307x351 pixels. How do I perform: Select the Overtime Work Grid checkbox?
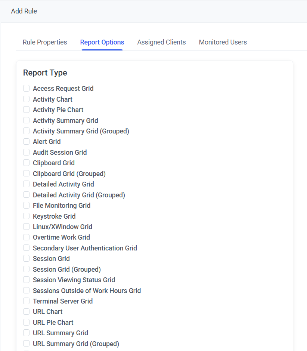[27, 237]
